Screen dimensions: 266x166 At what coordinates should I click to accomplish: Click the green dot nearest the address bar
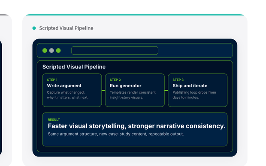tap(58, 50)
